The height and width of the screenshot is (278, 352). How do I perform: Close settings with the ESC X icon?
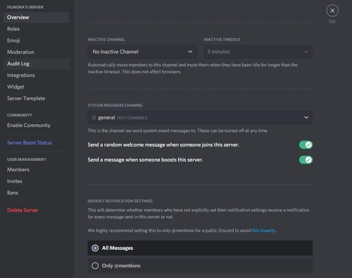[332, 11]
